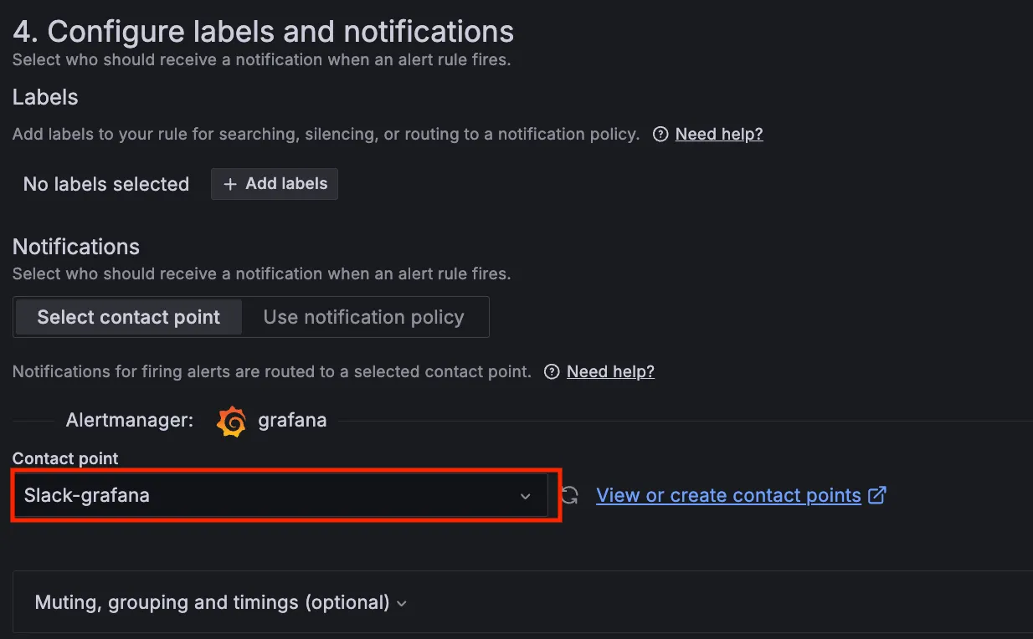Click the chevron arrow in Contact point field
This screenshot has width=1033, height=639.
526,496
